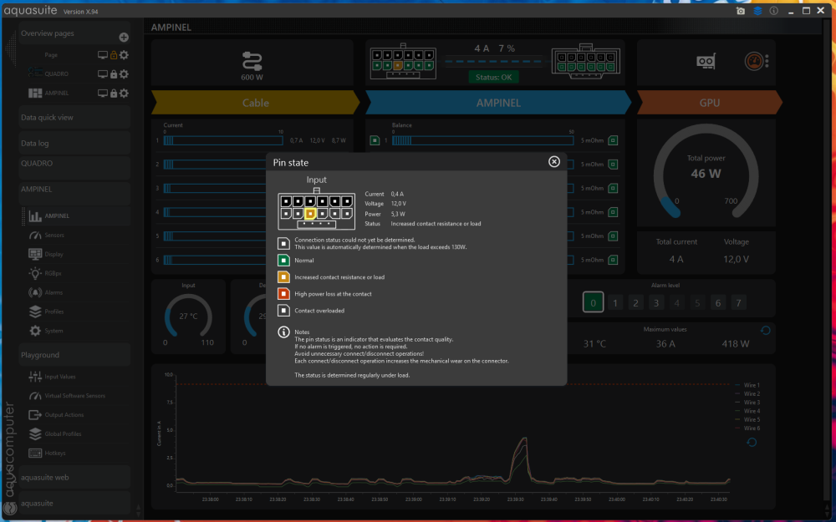
Task: Add a new overview page with plus icon
Action: click(124, 37)
